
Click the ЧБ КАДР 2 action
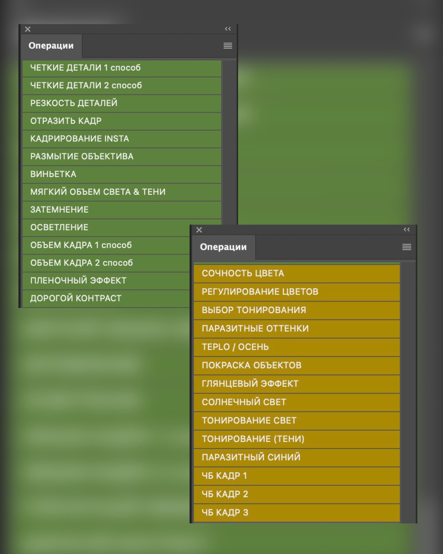pos(296,494)
